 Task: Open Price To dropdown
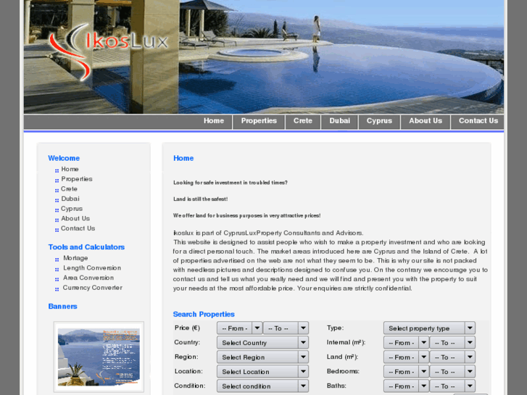click(x=286, y=328)
